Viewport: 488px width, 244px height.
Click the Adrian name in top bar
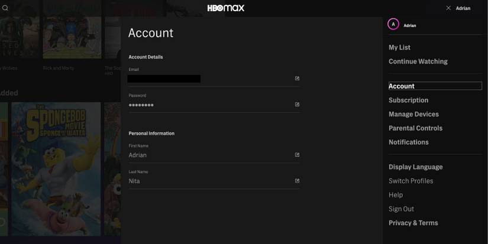[463, 8]
